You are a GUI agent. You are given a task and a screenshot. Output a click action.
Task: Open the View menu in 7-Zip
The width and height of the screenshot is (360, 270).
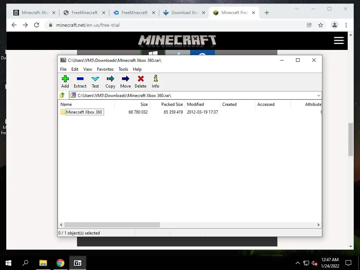coord(88,69)
